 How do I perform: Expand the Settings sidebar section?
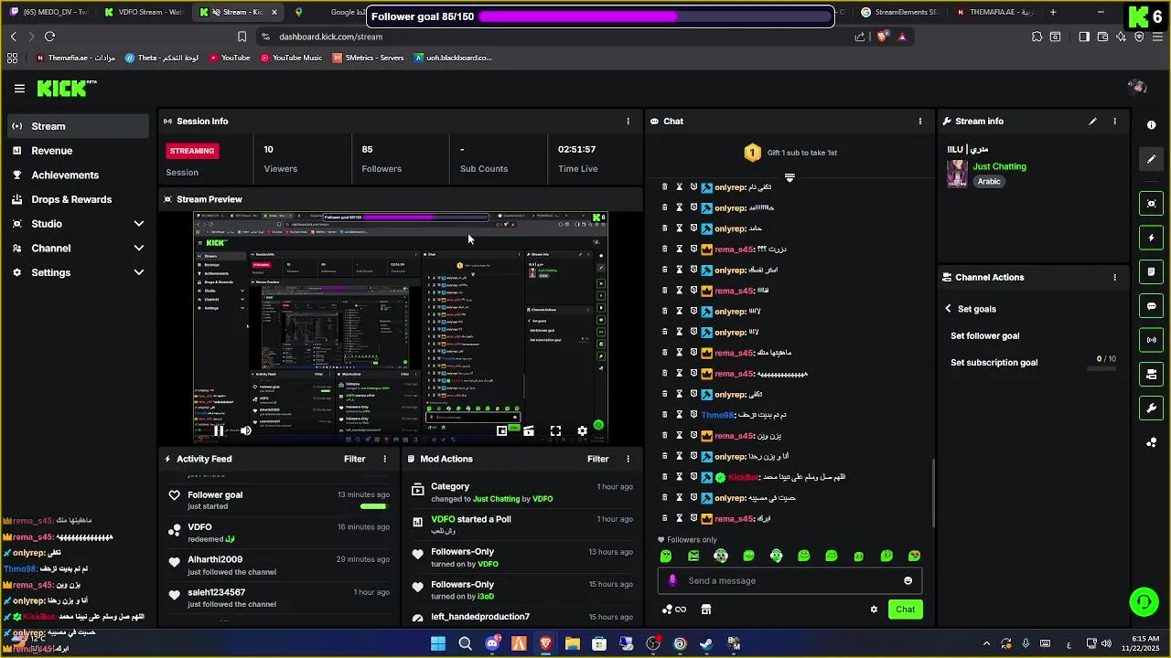[139, 272]
